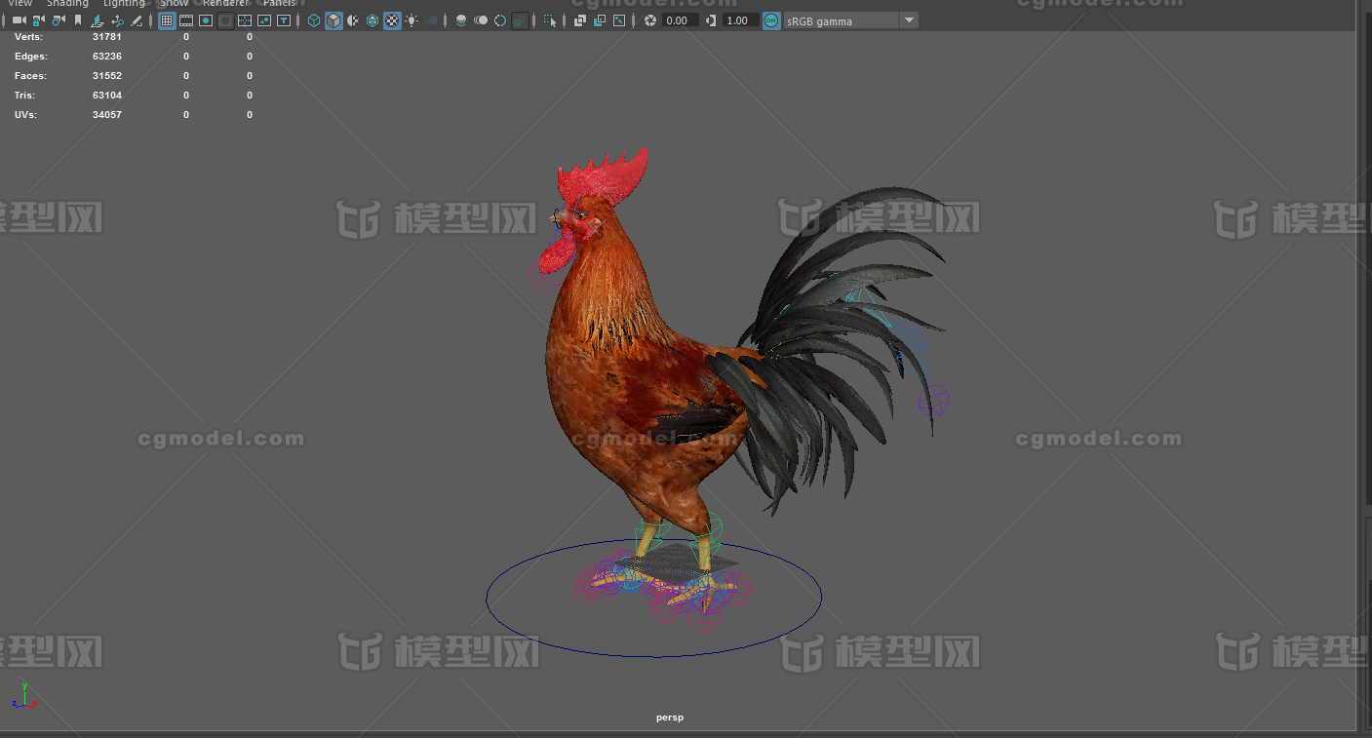Click the Image Plane icon

coord(98,20)
